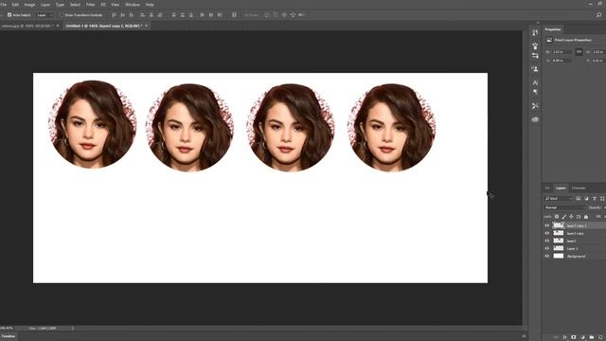Select the Layers panel tab
Image resolution: width=606 pixels, height=341 pixels.
click(561, 188)
